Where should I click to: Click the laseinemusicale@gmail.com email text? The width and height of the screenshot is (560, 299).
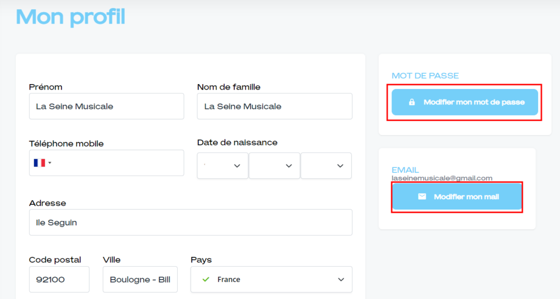[x=442, y=178]
